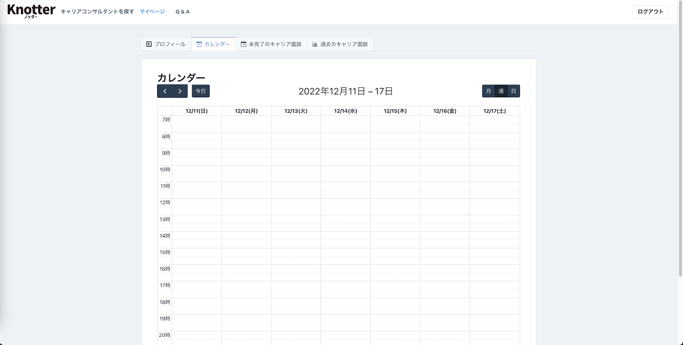
Task: Click the next week chevron arrow
Action: 180,91
